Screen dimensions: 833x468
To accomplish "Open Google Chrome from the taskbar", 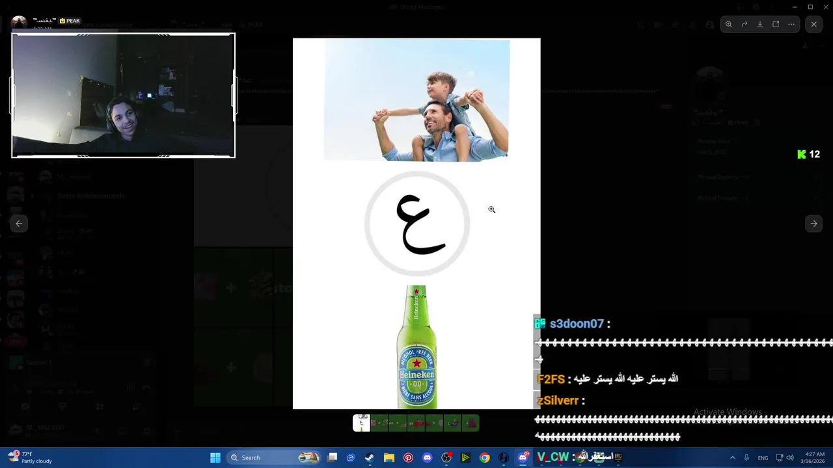I will (485, 458).
